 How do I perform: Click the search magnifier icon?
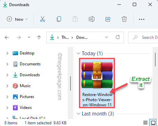pyautogui.click(x=135, y=37)
